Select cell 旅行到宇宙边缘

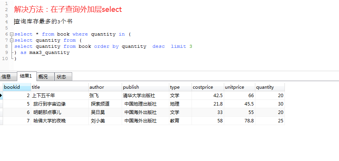click(x=60, y=104)
